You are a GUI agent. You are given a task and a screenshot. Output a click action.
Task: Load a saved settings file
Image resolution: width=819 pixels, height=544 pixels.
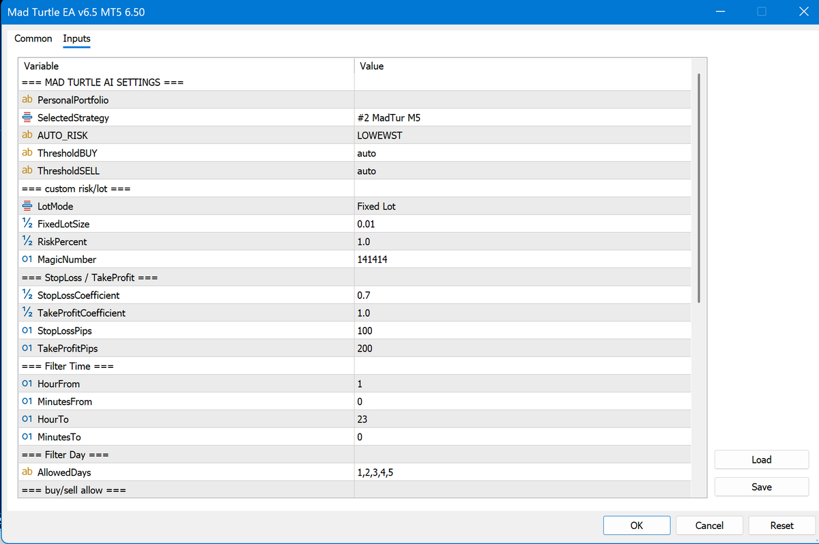click(x=761, y=460)
